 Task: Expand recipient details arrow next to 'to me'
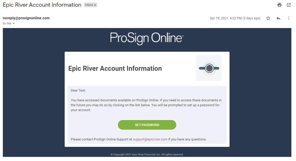tap(14, 23)
